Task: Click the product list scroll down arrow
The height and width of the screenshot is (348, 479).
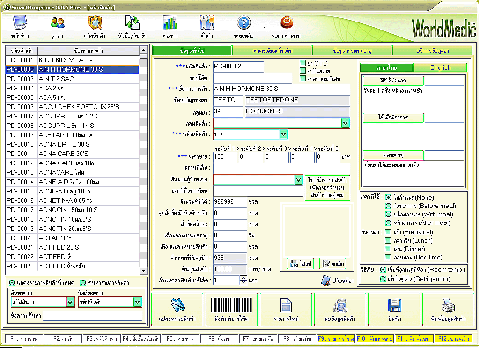Action: tap(143, 271)
